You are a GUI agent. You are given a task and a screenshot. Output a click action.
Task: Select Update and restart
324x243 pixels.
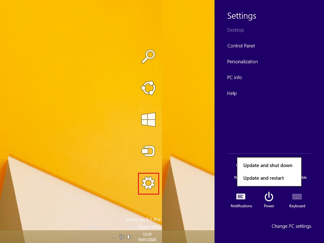[264, 178]
